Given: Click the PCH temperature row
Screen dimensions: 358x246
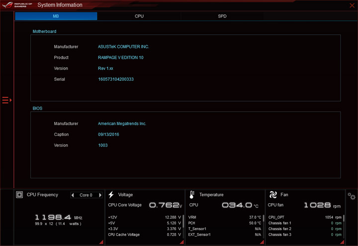Looking at the screenshot, I should (225, 223).
